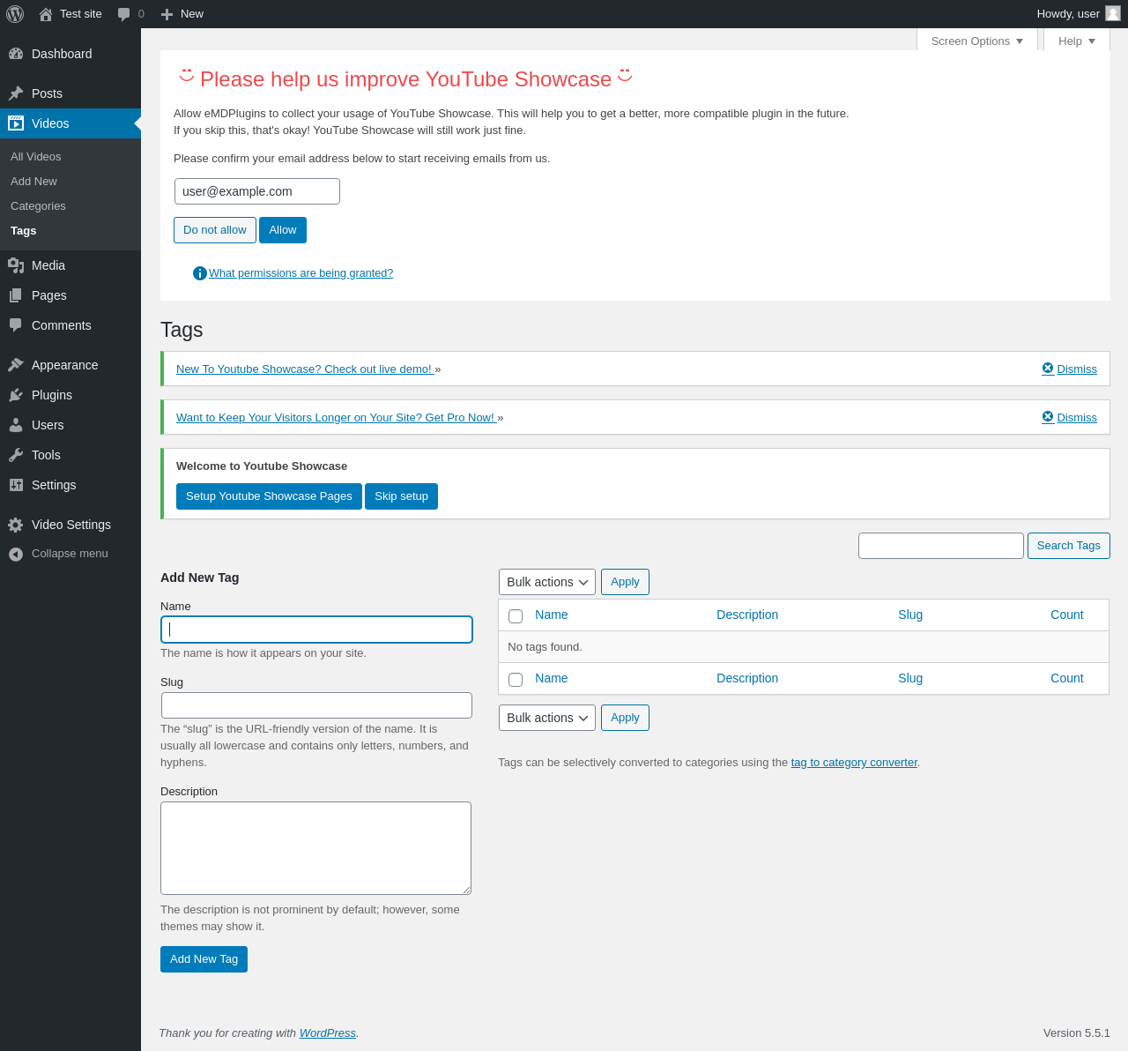Screen dimensions: 1128x1051
Task: Open the bottom Bulk actions dropdown
Action: point(547,718)
